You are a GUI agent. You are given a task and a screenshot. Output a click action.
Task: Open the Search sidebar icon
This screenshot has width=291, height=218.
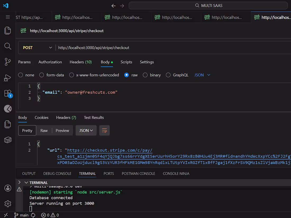(8, 46)
